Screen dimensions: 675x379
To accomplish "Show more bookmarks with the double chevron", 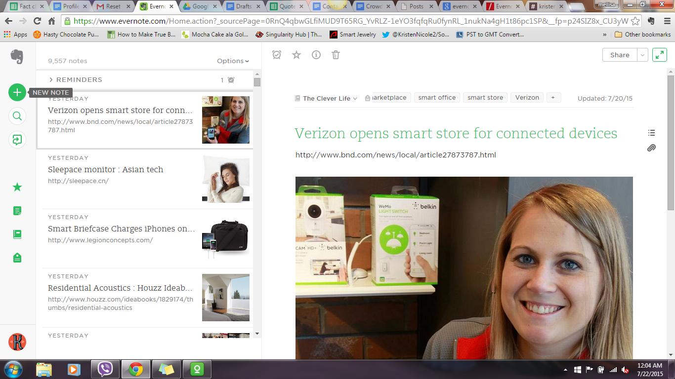I will coord(605,35).
